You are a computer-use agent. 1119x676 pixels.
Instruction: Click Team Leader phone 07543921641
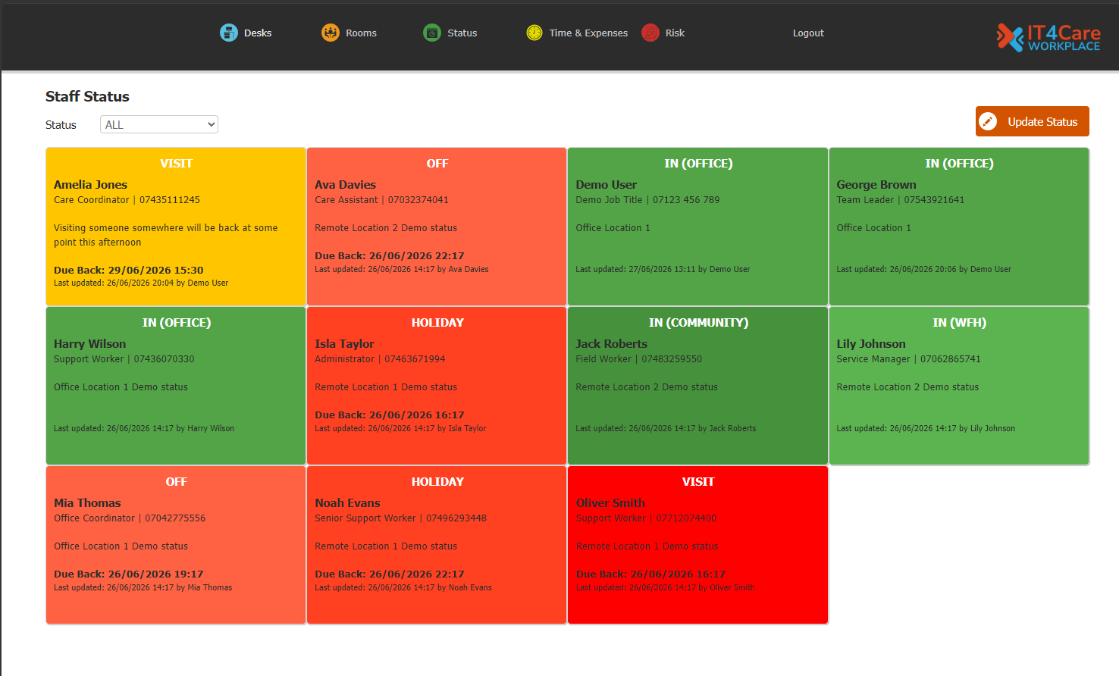pyautogui.click(x=934, y=200)
